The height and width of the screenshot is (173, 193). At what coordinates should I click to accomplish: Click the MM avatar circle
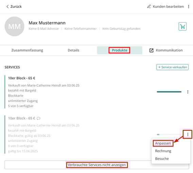pos(14,26)
